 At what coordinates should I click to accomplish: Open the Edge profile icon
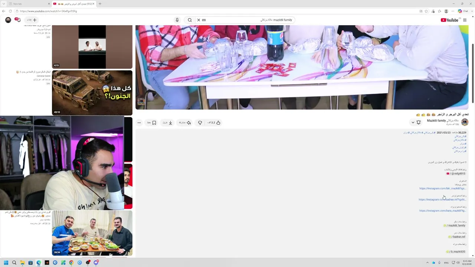(446, 11)
